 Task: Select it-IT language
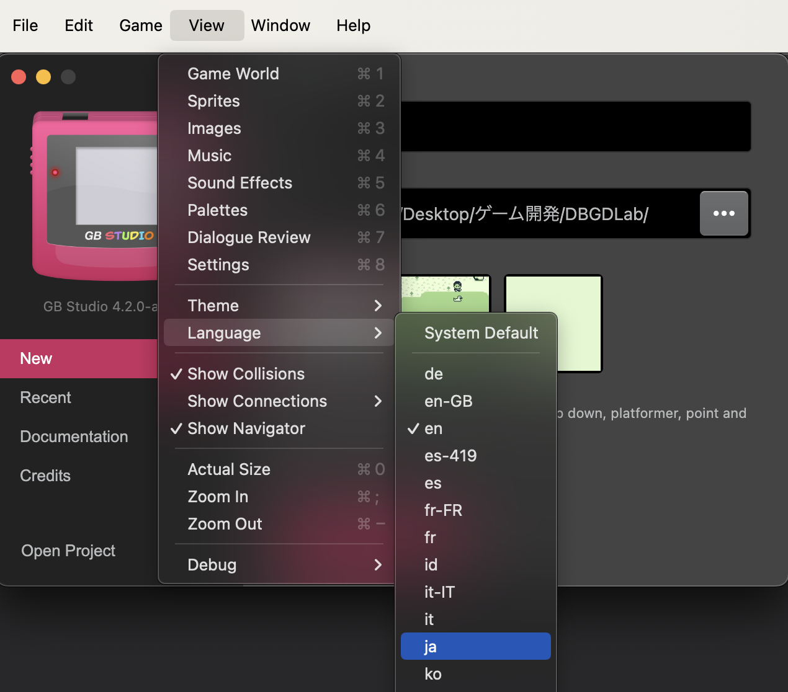[x=476, y=592]
